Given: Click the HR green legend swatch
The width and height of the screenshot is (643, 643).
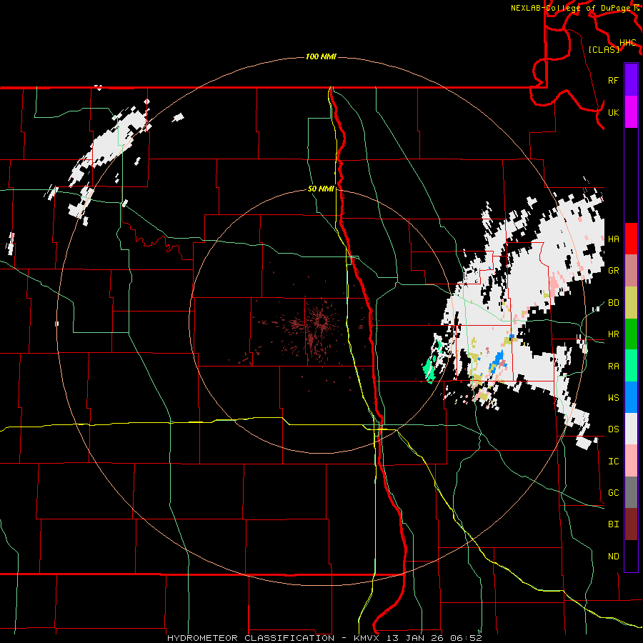Looking at the screenshot, I should tap(631, 334).
